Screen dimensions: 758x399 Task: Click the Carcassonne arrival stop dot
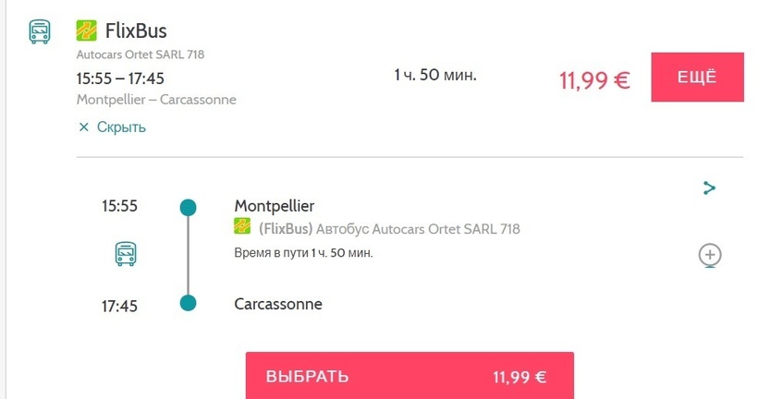(188, 303)
